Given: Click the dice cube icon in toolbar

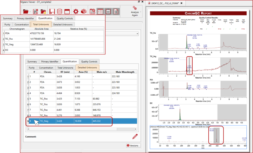Looking at the screenshot, I should (84, 12).
